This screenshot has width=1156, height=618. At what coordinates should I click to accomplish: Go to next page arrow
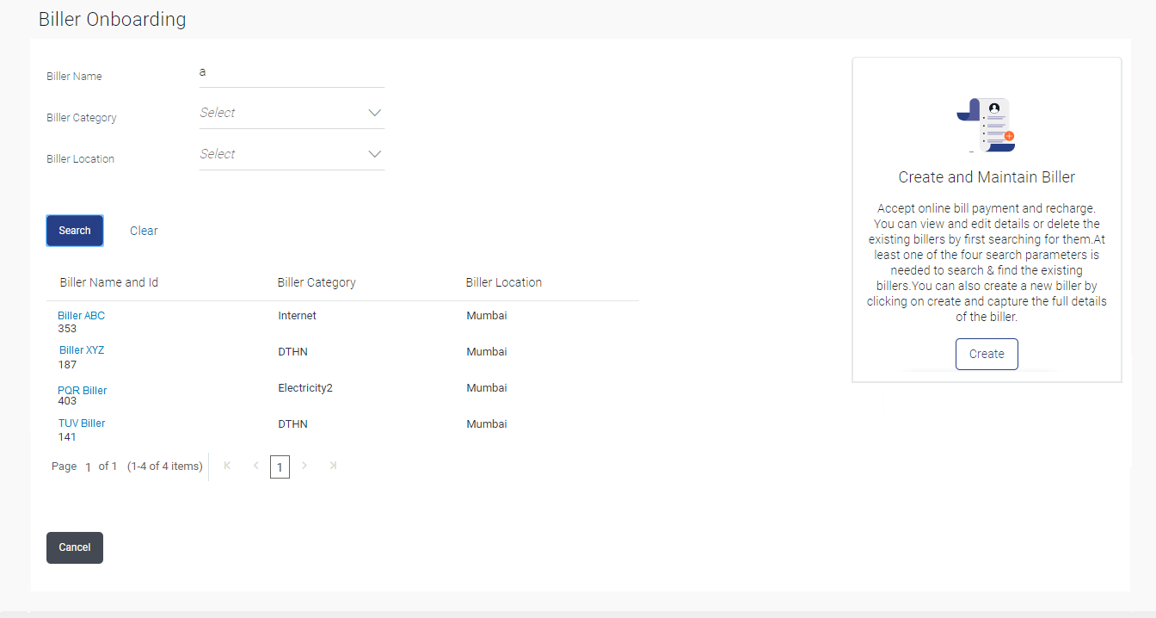304,466
